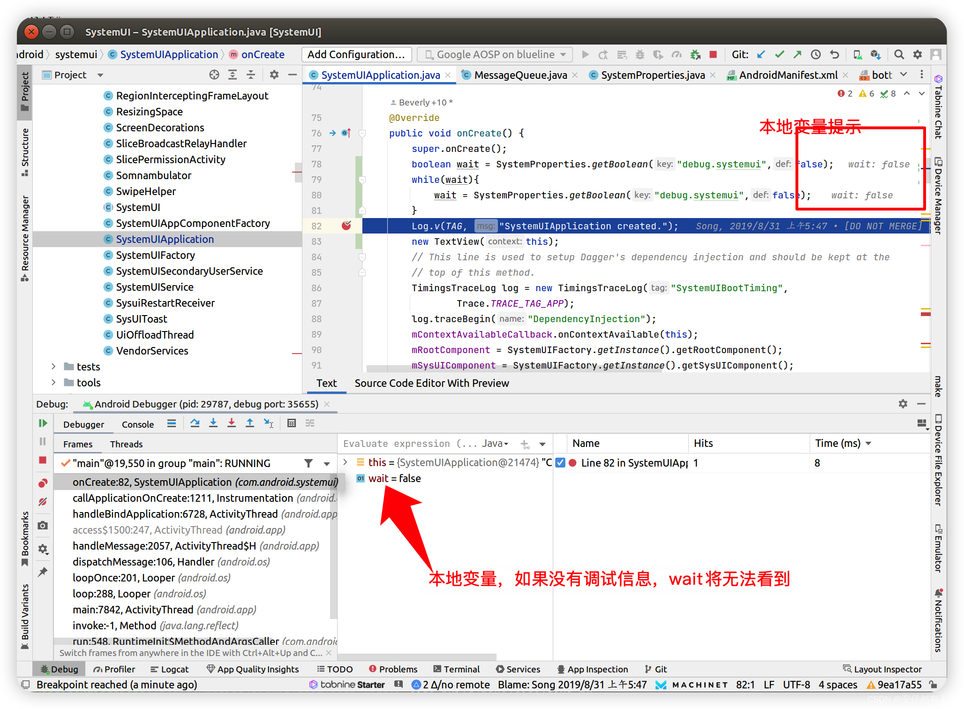Toggle breakpoint on line 82 gutter
The height and width of the screenshot is (709, 964).
346,226
